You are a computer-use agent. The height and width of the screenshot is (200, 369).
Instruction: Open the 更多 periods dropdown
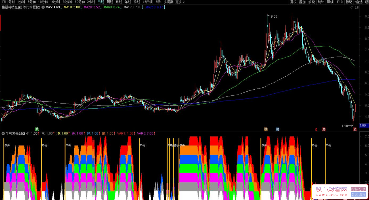pyautogui.click(x=180, y=2)
